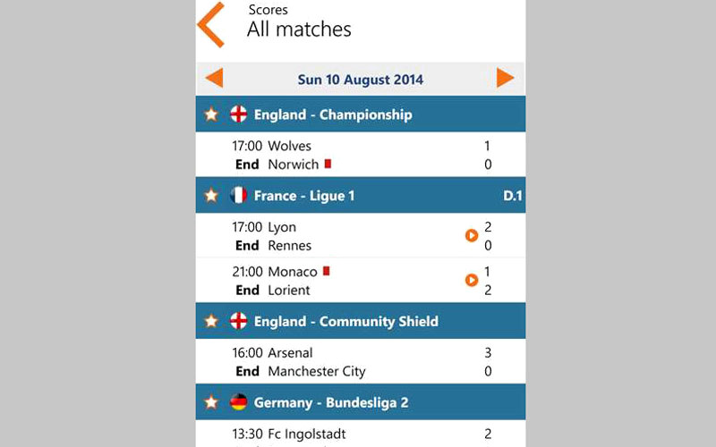Click the Sun 10 August 2014 date
The width and height of the screenshot is (716, 447).
[x=360, y=80]
